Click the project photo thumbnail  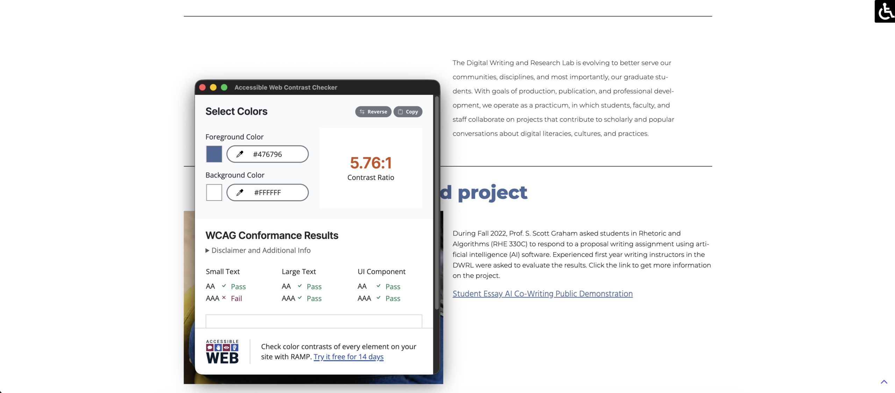pyautogui.click(x=189, y=297)
